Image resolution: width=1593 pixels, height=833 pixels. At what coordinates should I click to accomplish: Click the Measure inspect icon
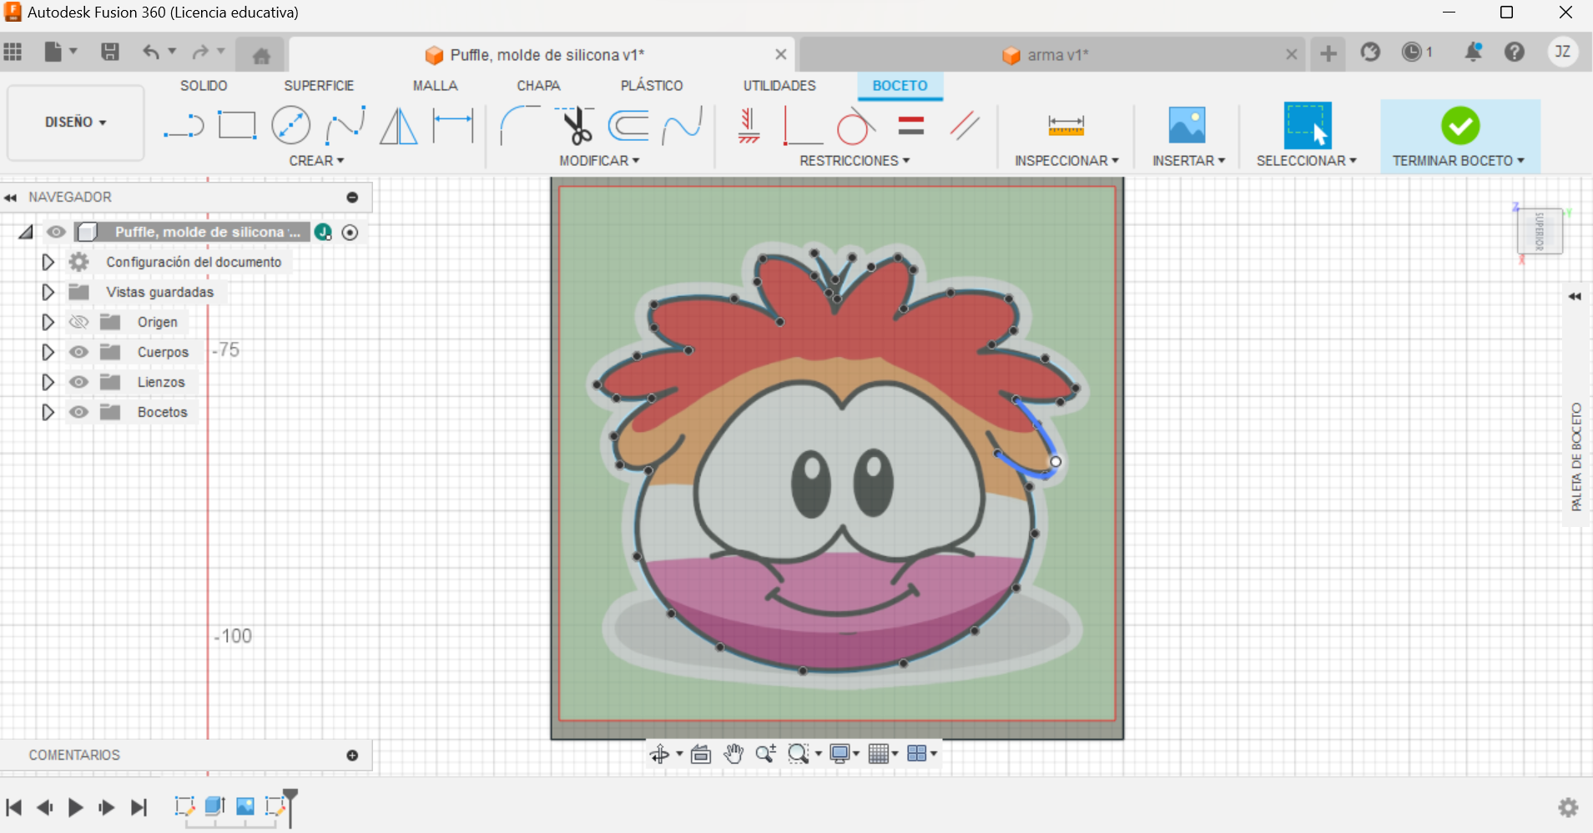tap(1066, 126)
